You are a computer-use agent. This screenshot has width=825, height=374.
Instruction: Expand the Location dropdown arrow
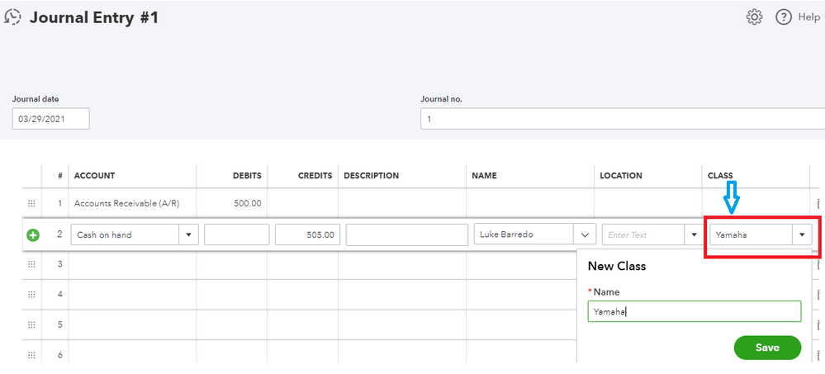tap(694, 235)
